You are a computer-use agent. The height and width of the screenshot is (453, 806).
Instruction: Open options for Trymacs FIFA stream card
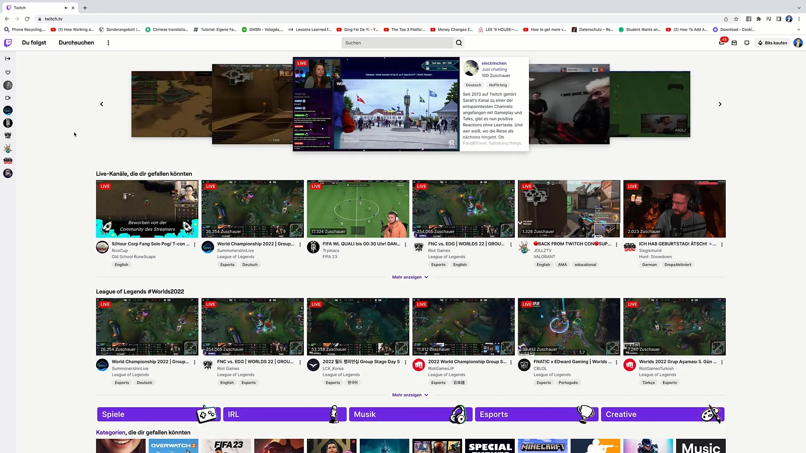(x=406, y=244)
